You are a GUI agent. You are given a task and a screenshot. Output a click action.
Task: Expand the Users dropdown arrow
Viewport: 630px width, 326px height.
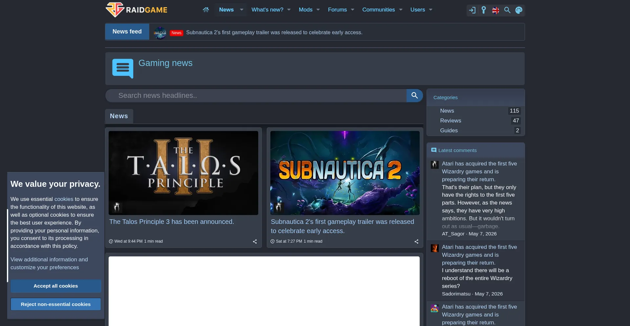(431, 10)
